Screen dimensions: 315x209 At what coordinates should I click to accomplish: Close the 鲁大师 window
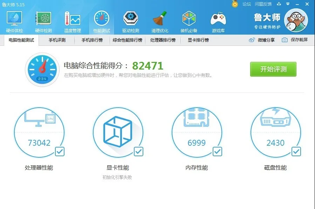point(307,4)
